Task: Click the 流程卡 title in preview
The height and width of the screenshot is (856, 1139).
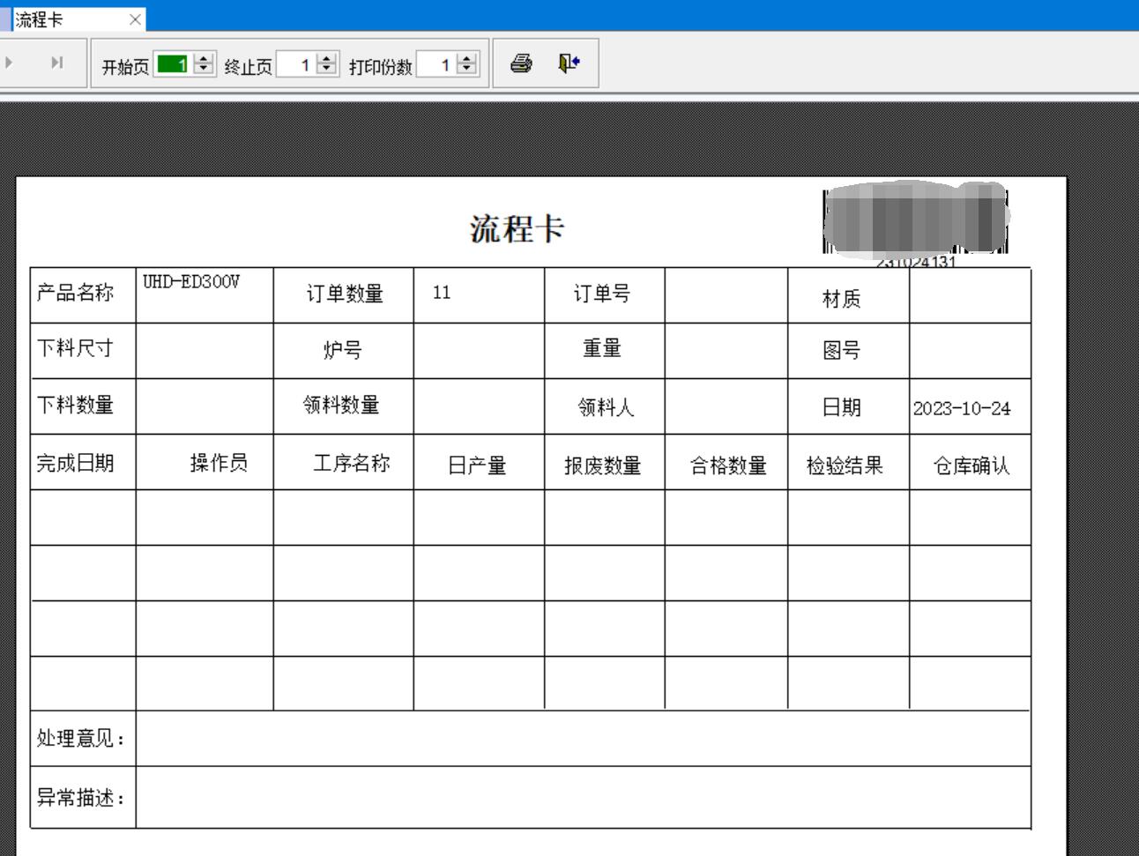Action: (x=517, y=229)
